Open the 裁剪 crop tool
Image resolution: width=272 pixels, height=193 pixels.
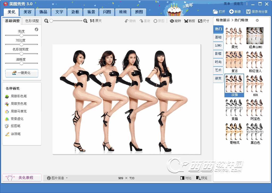[x=189, y=21]
